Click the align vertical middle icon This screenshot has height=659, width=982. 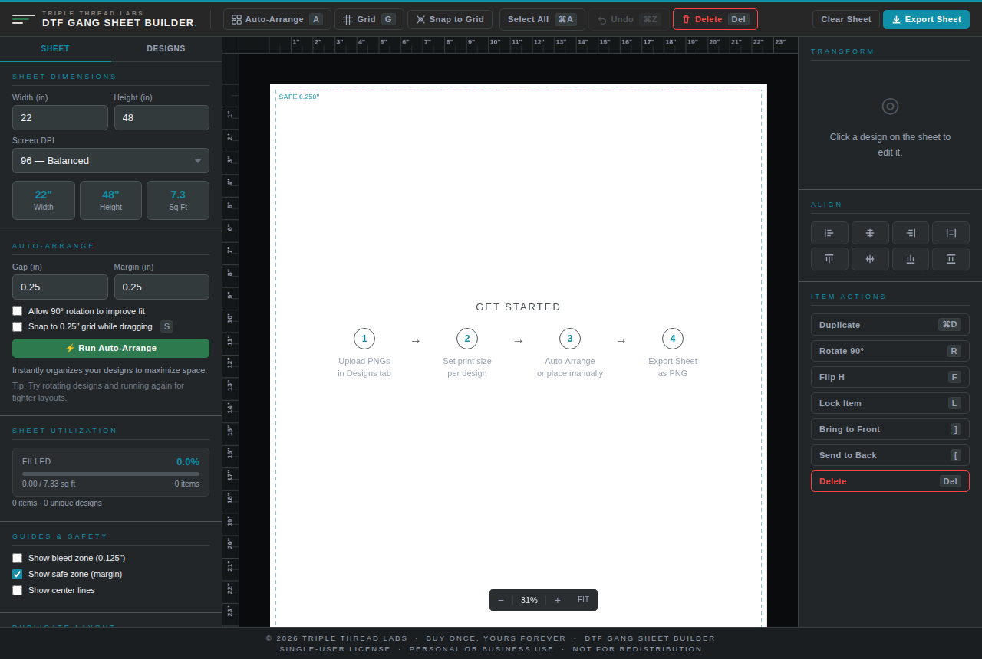(870, 259)
